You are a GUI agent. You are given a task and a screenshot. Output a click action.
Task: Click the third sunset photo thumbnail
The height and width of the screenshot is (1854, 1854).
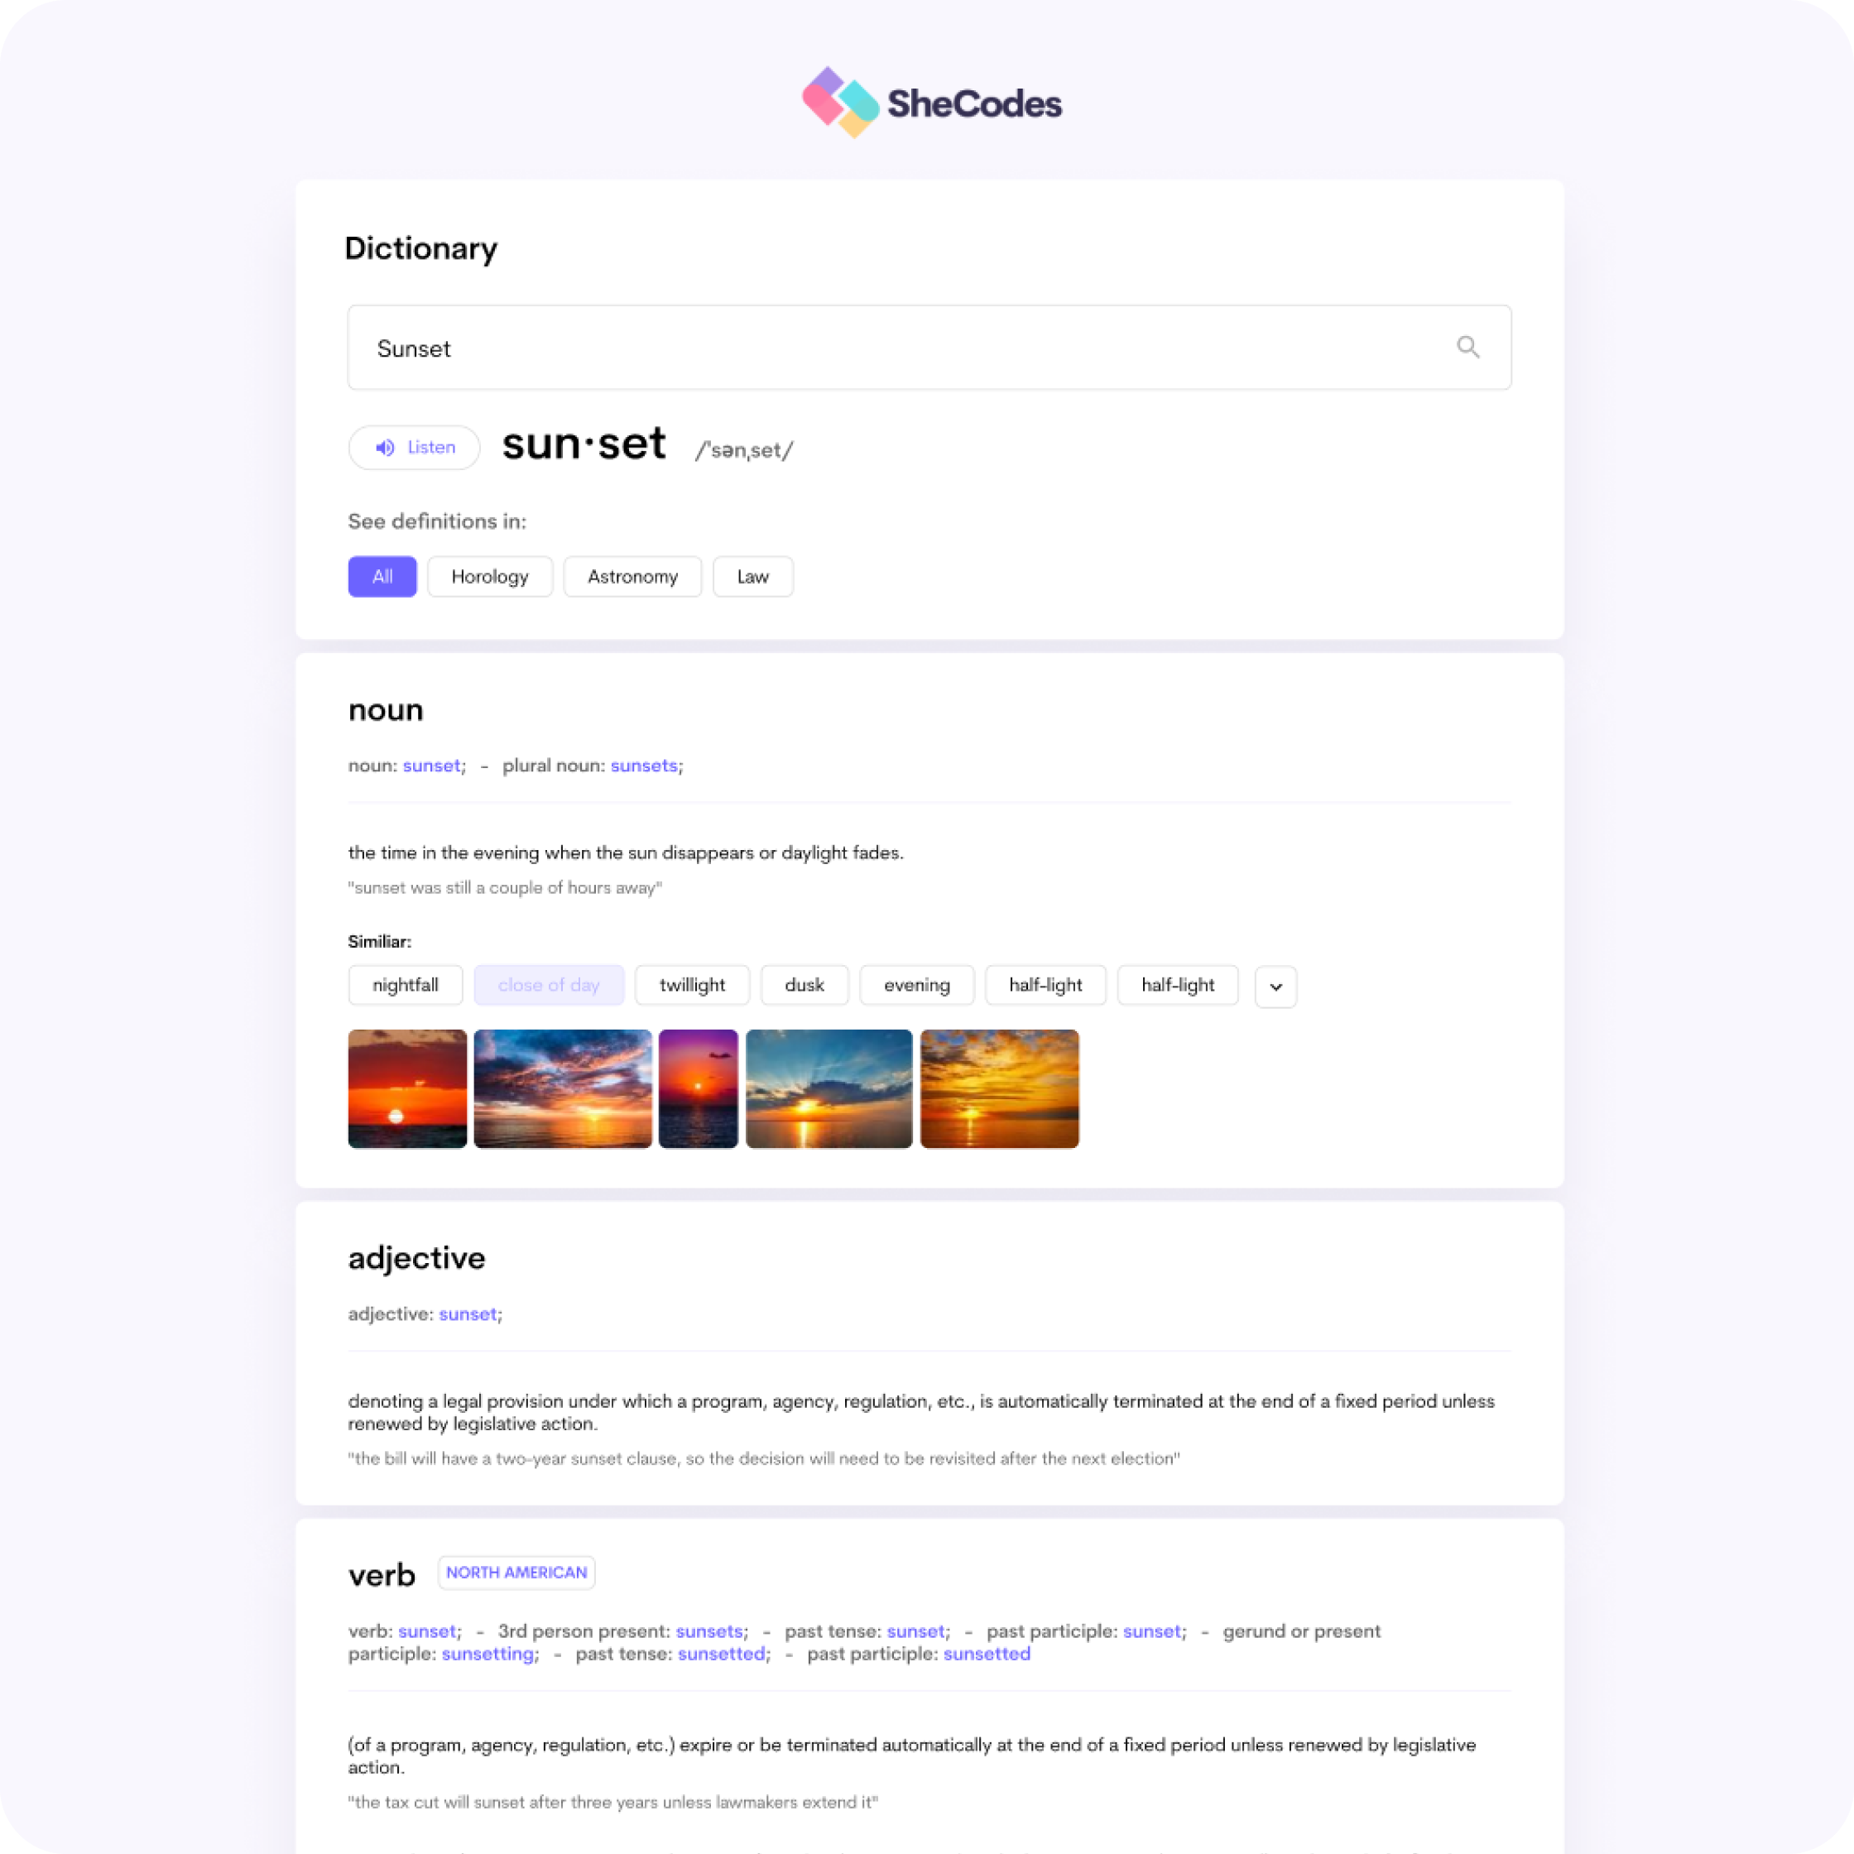(x=698, y=1088)
